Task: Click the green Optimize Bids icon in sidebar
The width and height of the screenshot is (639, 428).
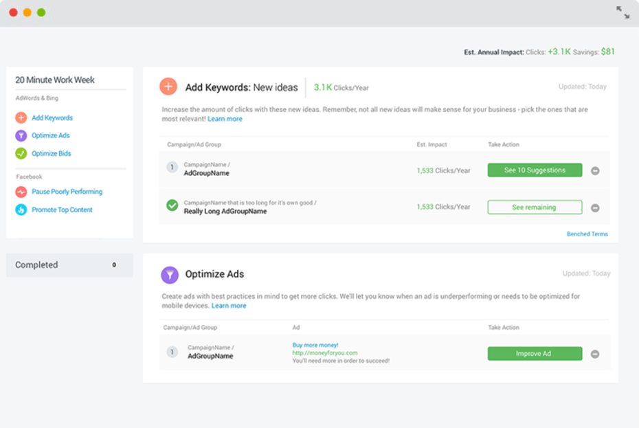Action: [x=21, y=153]
